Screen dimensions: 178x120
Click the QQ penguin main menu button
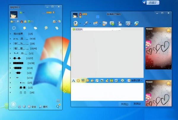(x=13, y=105)
